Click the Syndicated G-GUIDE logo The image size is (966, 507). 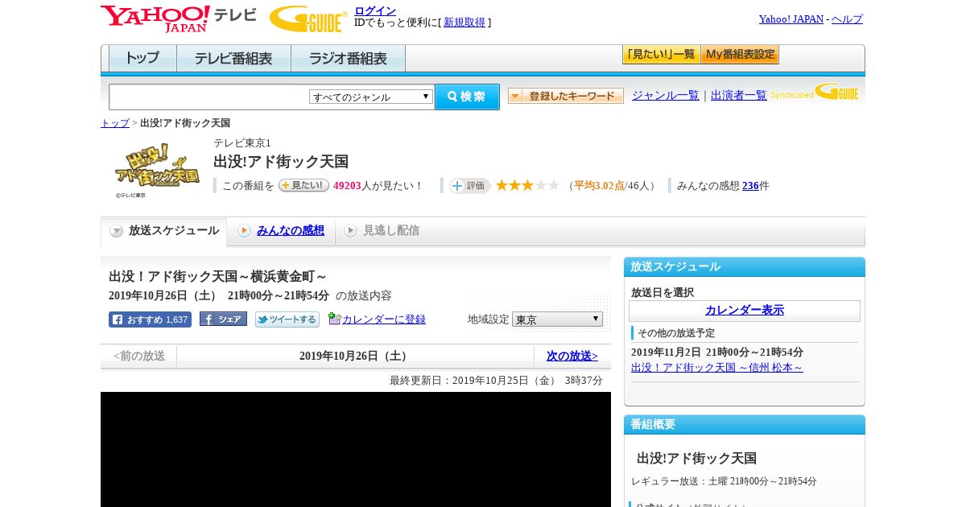[x=815, y=93]
